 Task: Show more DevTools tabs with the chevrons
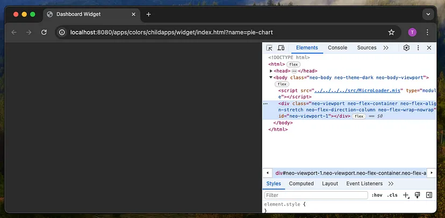point(386,48)
